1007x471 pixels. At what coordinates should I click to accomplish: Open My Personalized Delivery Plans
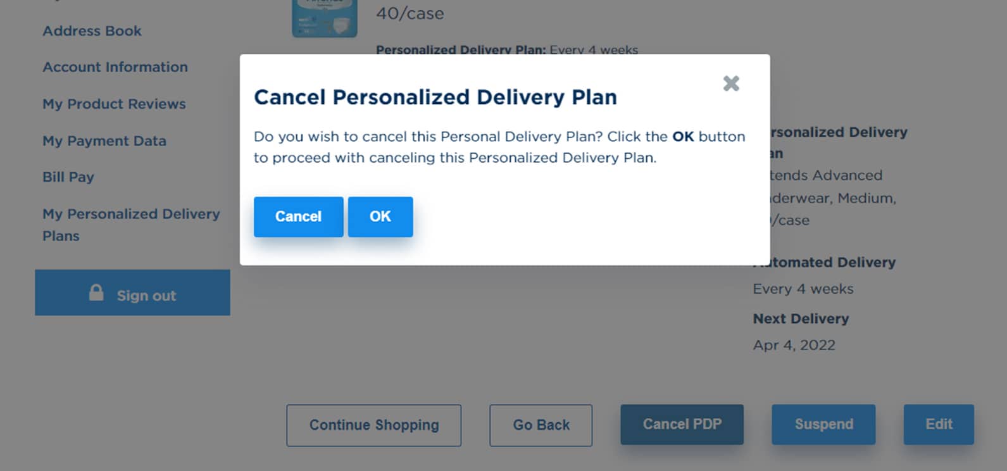(x=131, y=225)
